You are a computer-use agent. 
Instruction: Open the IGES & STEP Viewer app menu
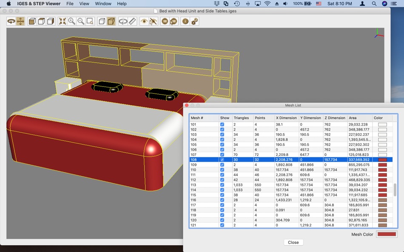tap(39, 3)
